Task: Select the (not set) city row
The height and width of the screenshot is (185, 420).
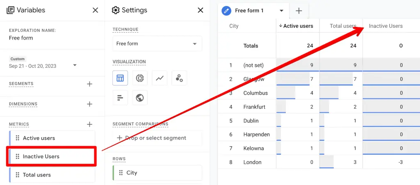Action: pyautogui.click(x=253, y=65)
